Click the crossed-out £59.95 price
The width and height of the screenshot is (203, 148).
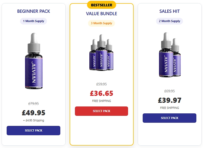[x=101, y=84]
